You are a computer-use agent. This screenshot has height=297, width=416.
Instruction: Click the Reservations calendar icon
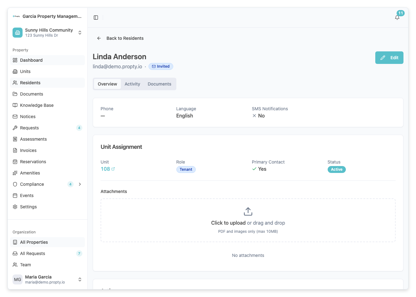15,162
